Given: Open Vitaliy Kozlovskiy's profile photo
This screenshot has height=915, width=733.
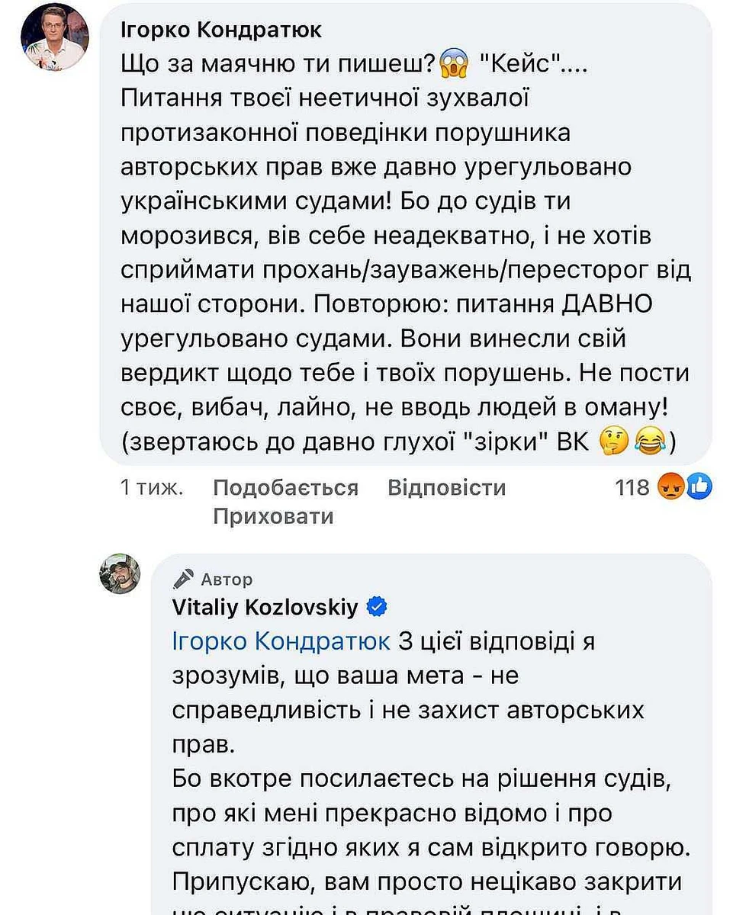Looking at the screenshot, I should pos(119,574).
